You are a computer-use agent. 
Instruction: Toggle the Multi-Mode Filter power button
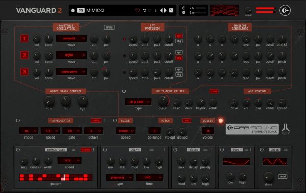click(x=124, y=91)
